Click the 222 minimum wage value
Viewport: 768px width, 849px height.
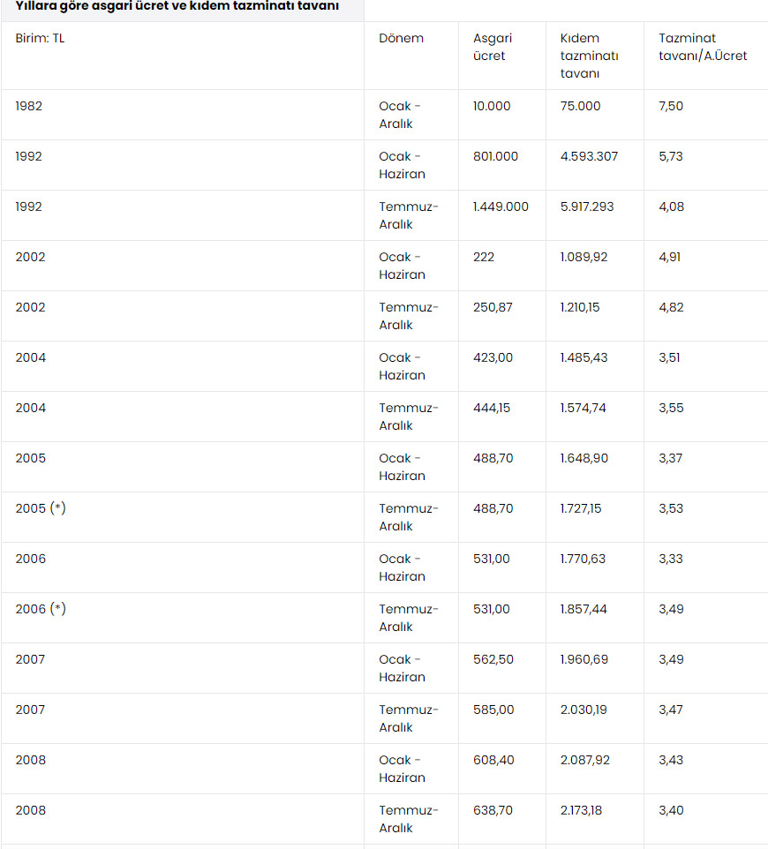tap(484, 257)
